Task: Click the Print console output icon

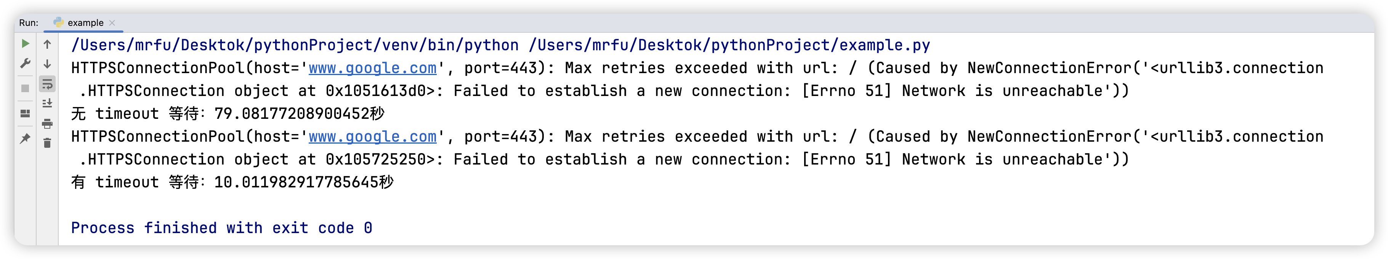Action: coord(47,124)
